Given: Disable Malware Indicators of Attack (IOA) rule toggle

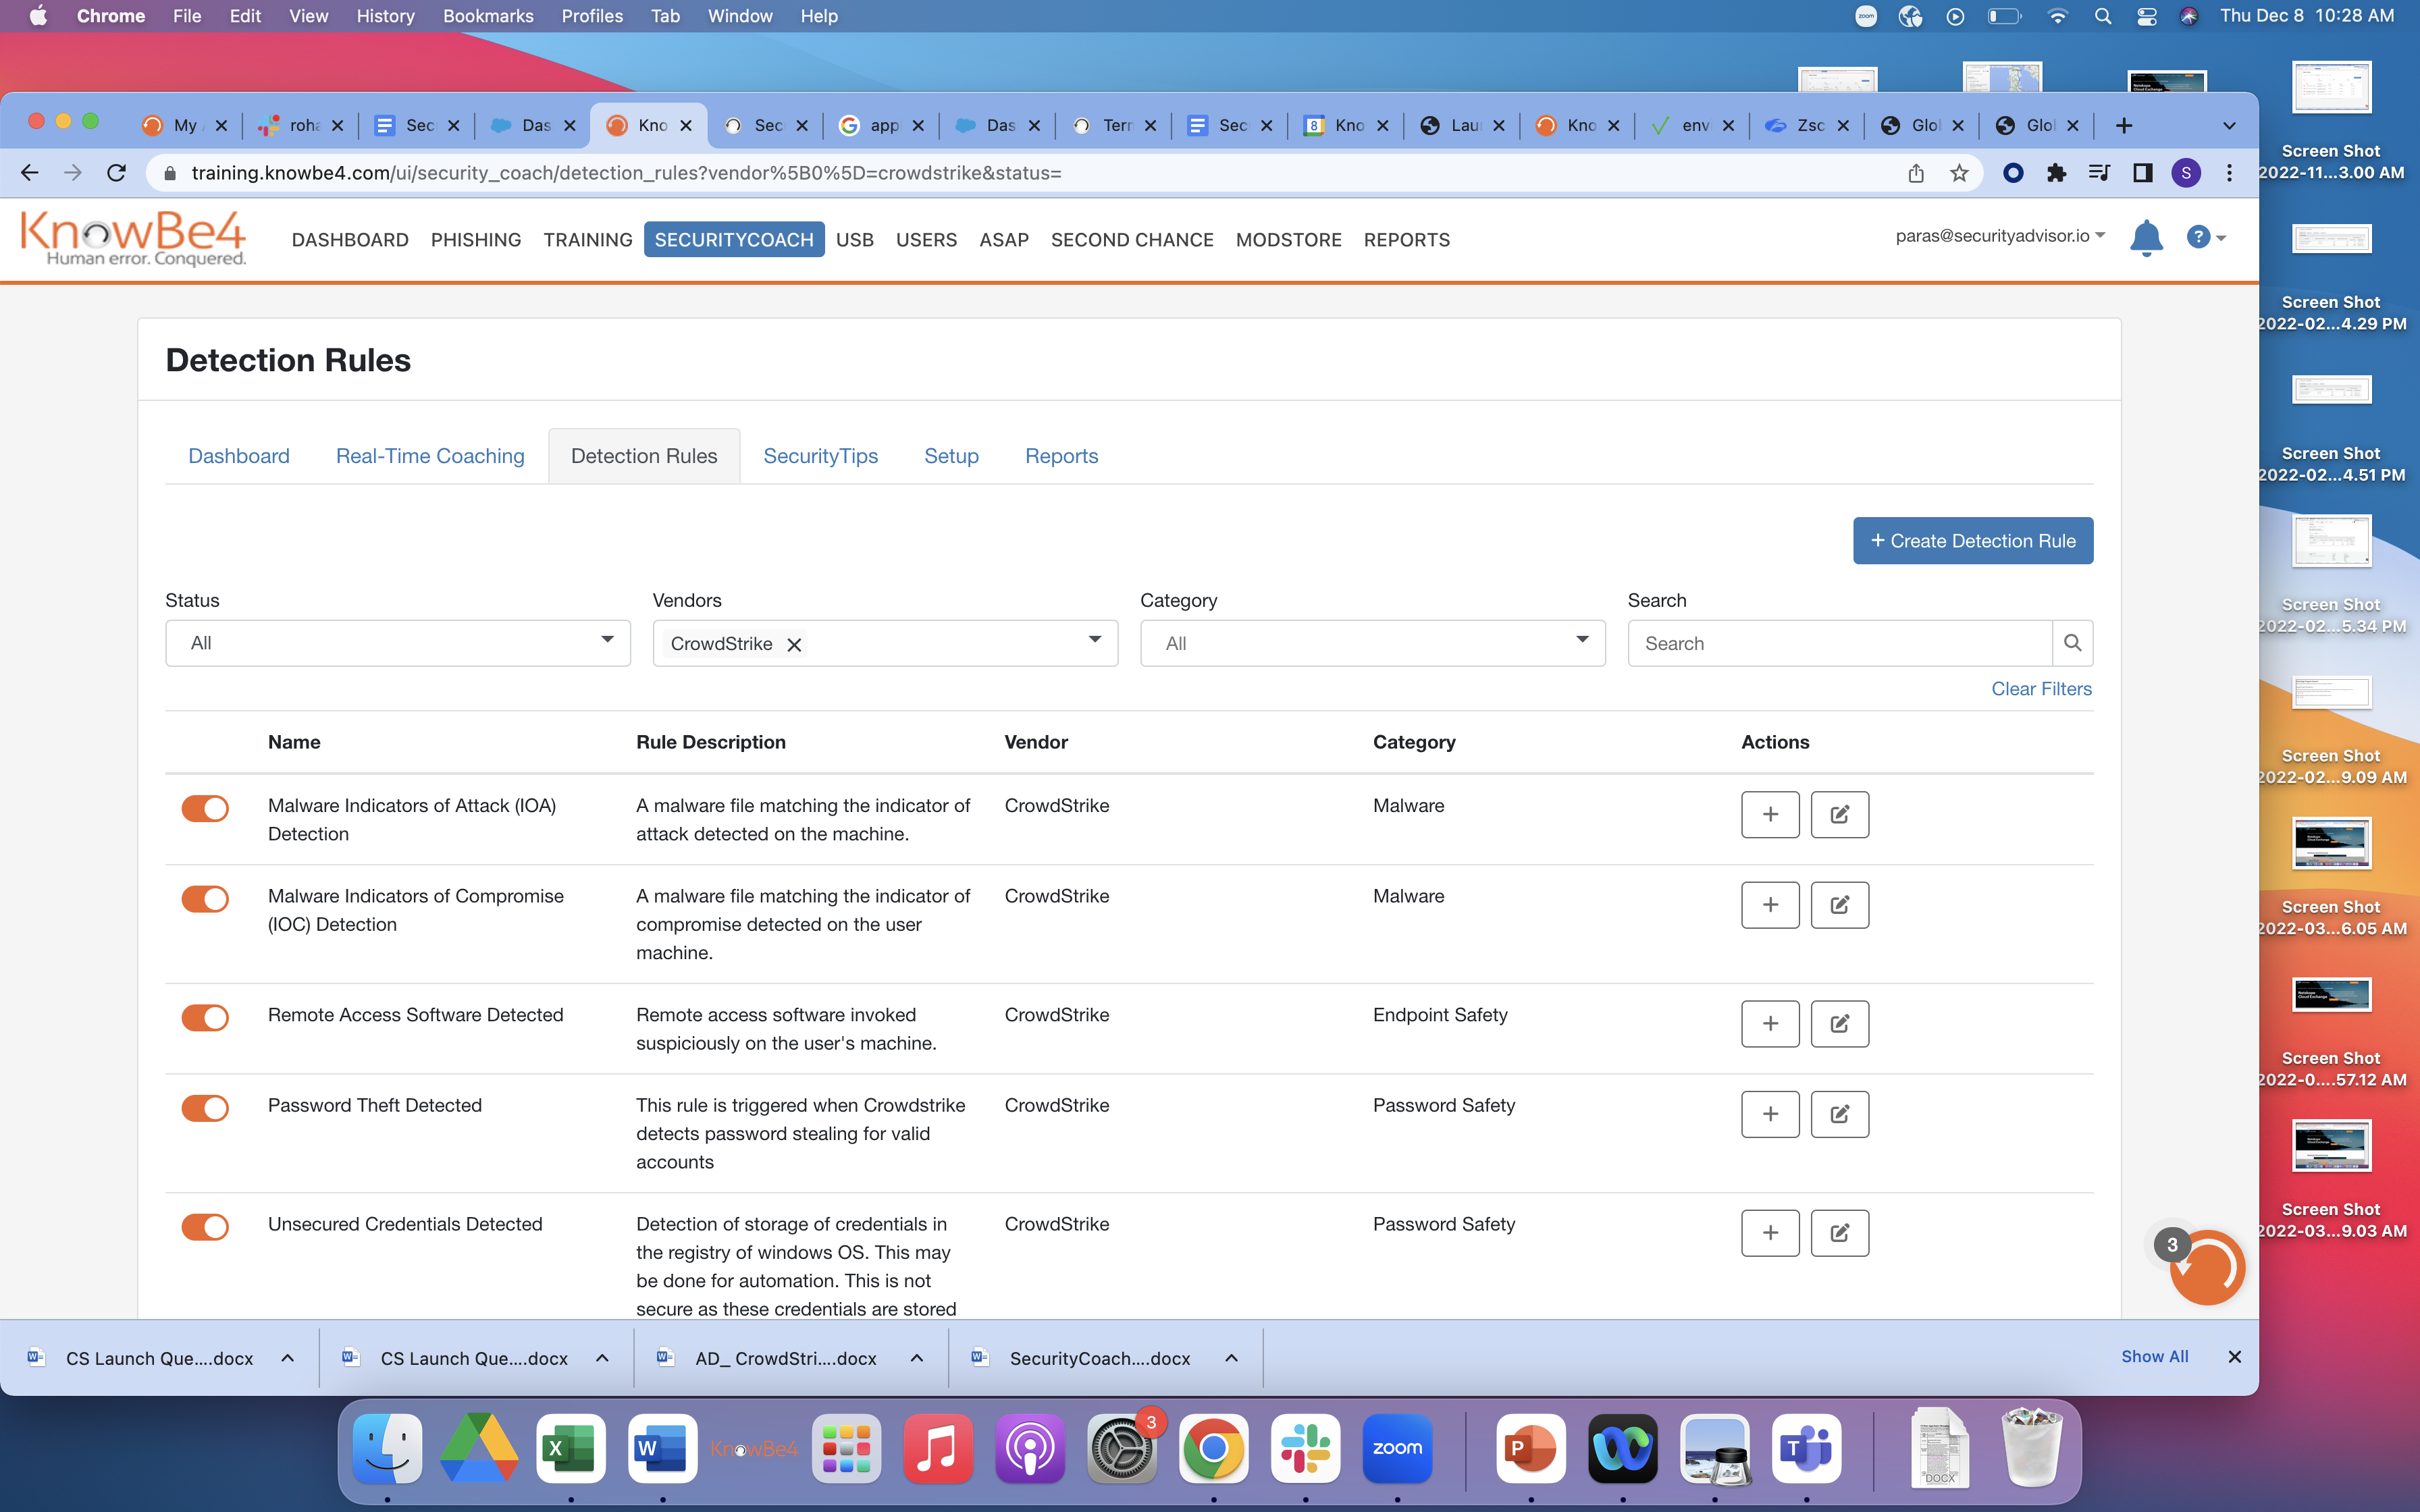Looking at the screenshot, I should 205,808.
